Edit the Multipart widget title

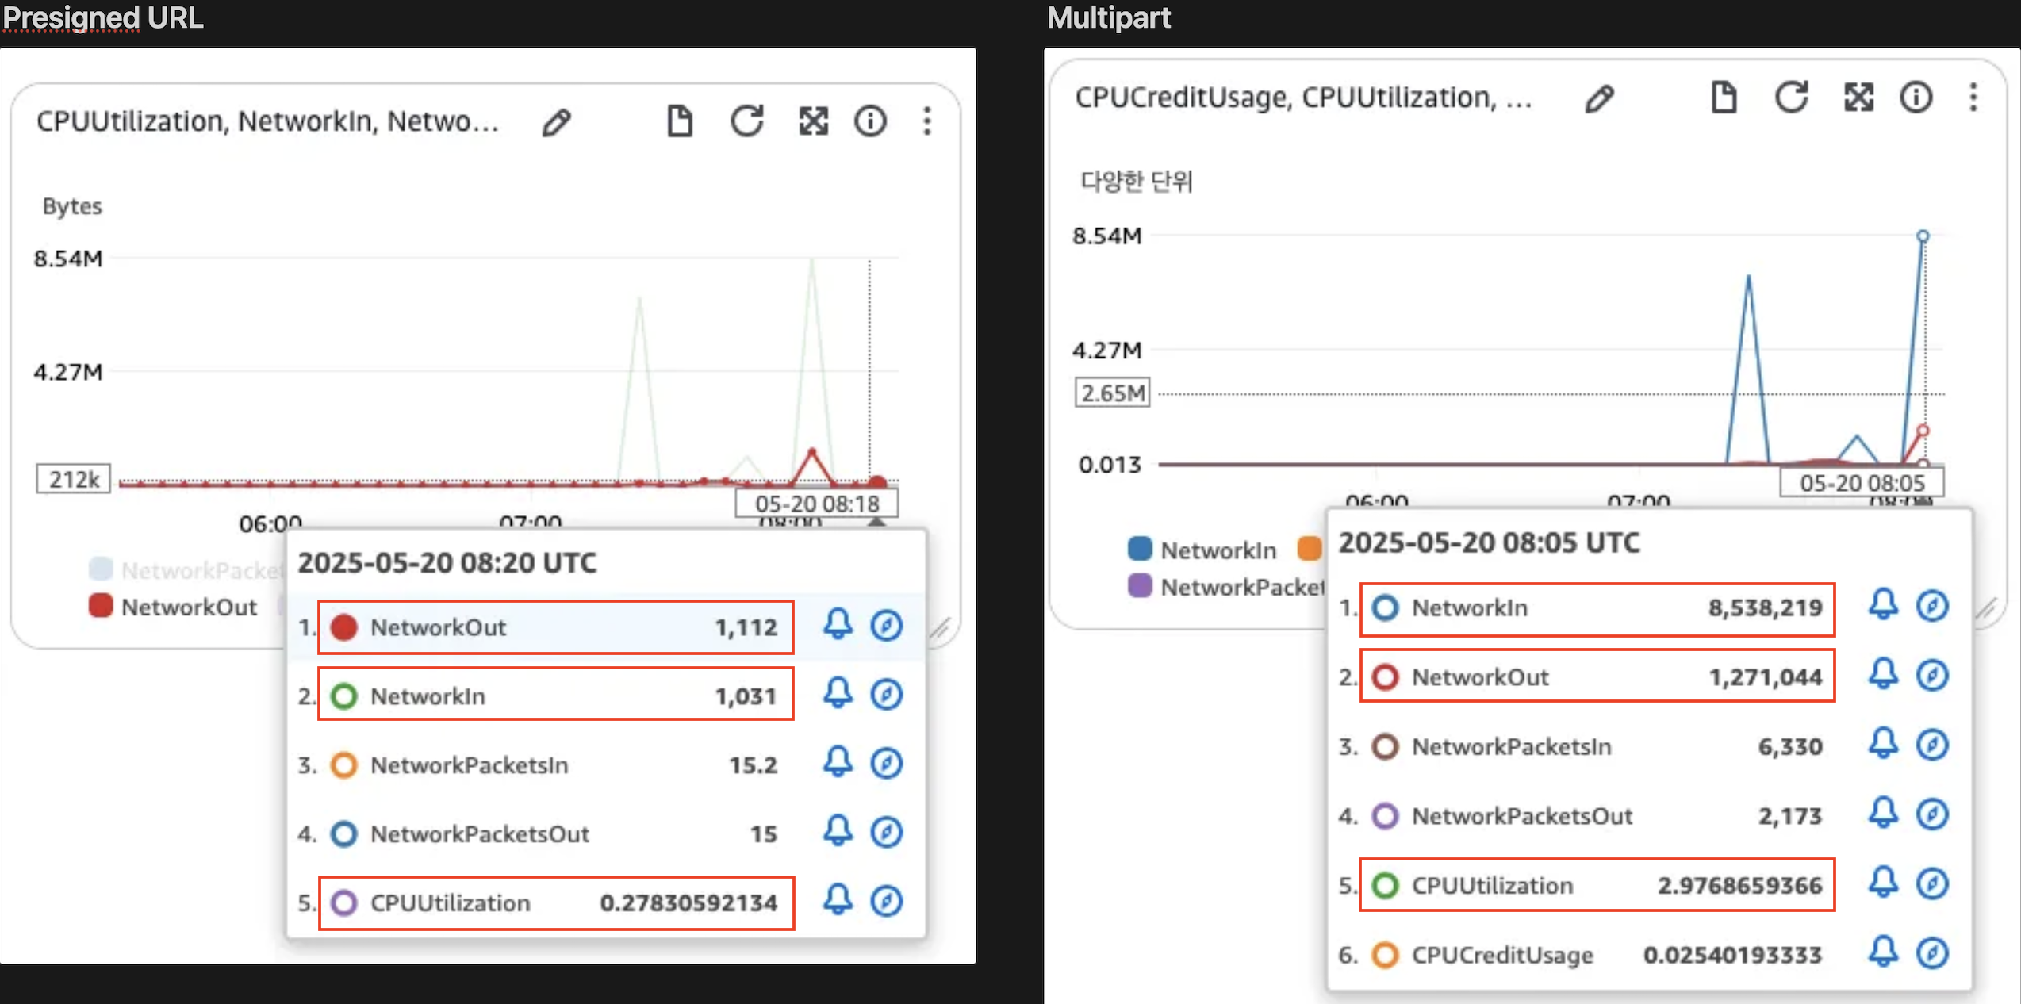click(1600, 99)
